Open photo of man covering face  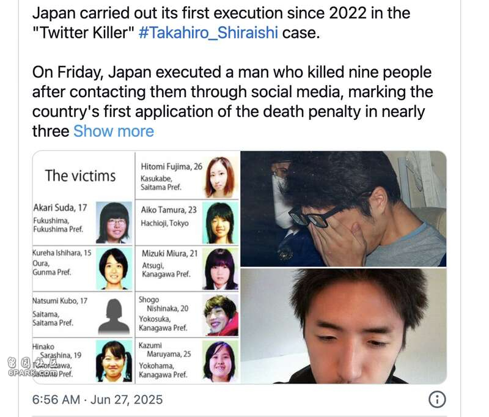pyautogui.click(x=344, y=208)
